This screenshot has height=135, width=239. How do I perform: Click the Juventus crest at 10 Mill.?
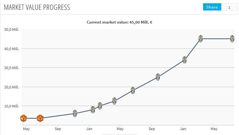tap(100, 106)
